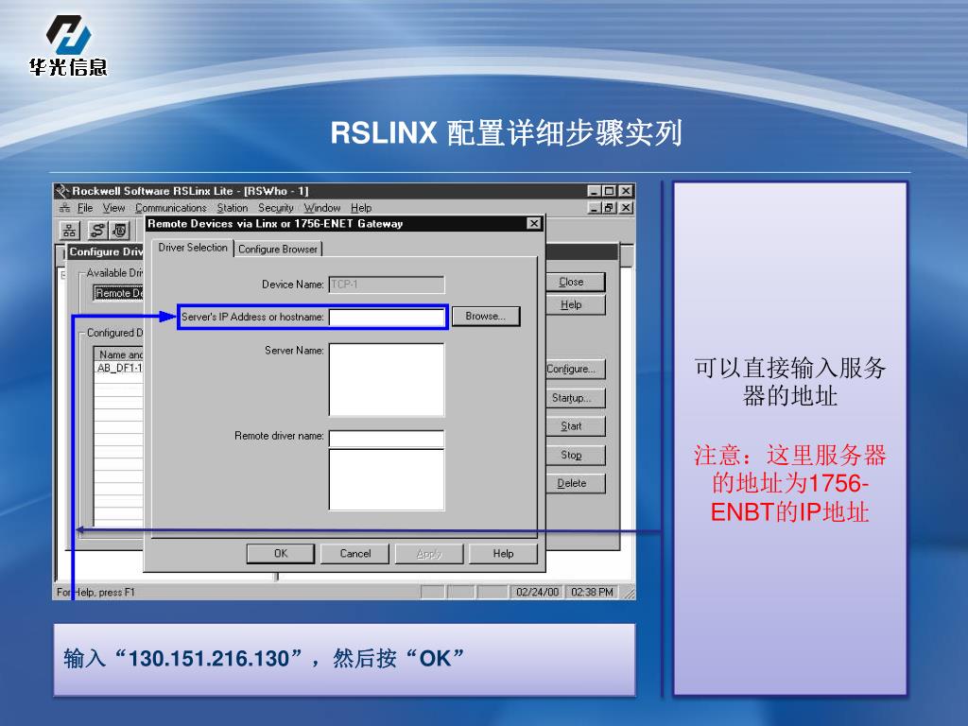968x726 pixels.
Task: Click the status bar resize grip
Action: (x=629, y=594)
